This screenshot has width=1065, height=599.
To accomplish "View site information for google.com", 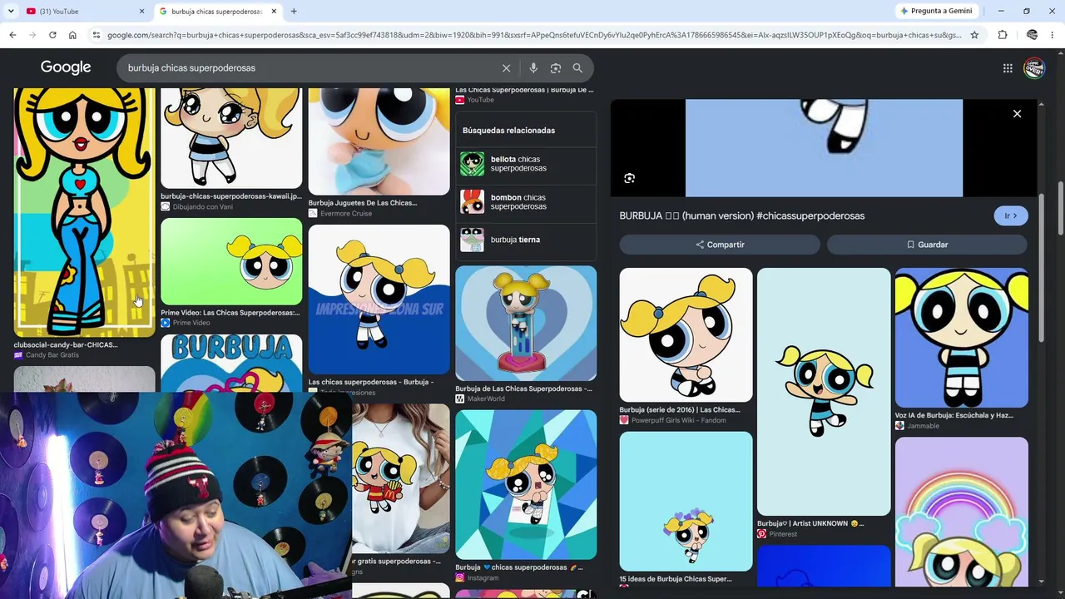I will coord(97,35).
